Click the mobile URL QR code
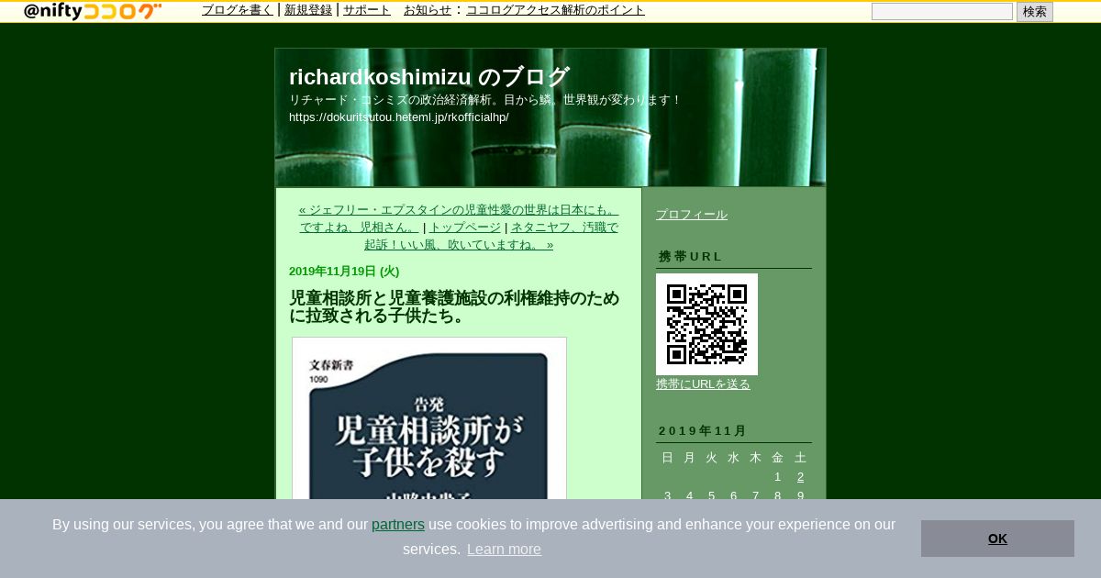 coord(706,324)
